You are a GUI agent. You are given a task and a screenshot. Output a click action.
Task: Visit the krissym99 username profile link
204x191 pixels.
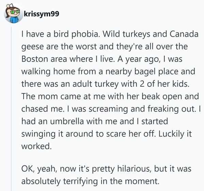click(42, 14)
